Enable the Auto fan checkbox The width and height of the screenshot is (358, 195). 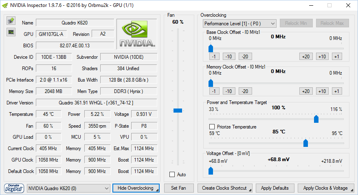172,175
